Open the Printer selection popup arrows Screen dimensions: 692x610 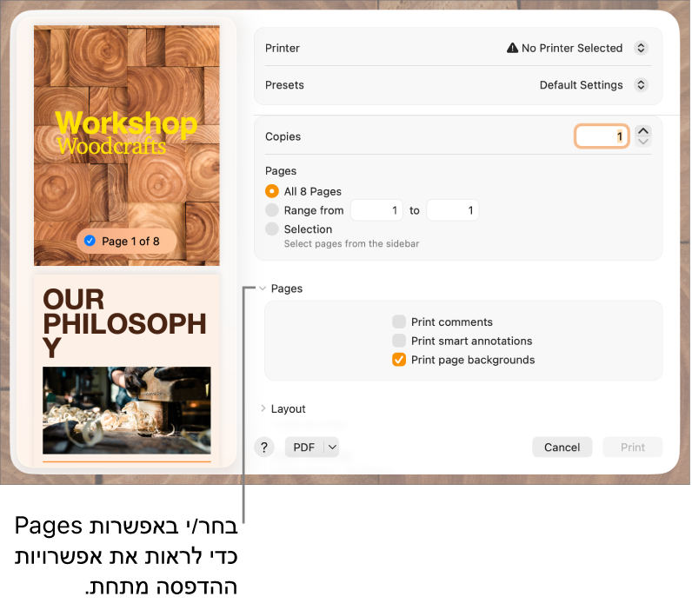click(x=641, y=48)
